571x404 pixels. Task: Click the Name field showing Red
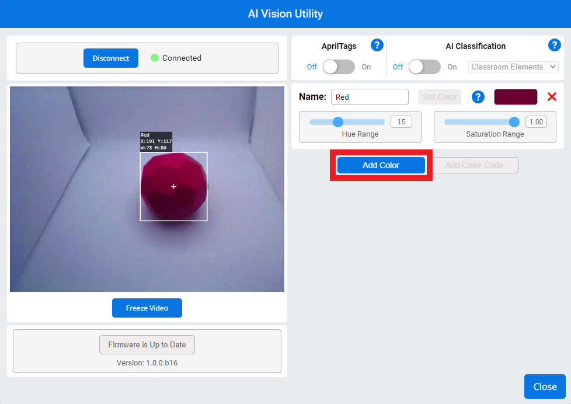tap(370, 96)
